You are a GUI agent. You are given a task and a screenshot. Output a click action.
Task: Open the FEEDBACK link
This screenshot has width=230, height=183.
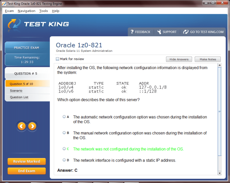(x=143, y=32)
